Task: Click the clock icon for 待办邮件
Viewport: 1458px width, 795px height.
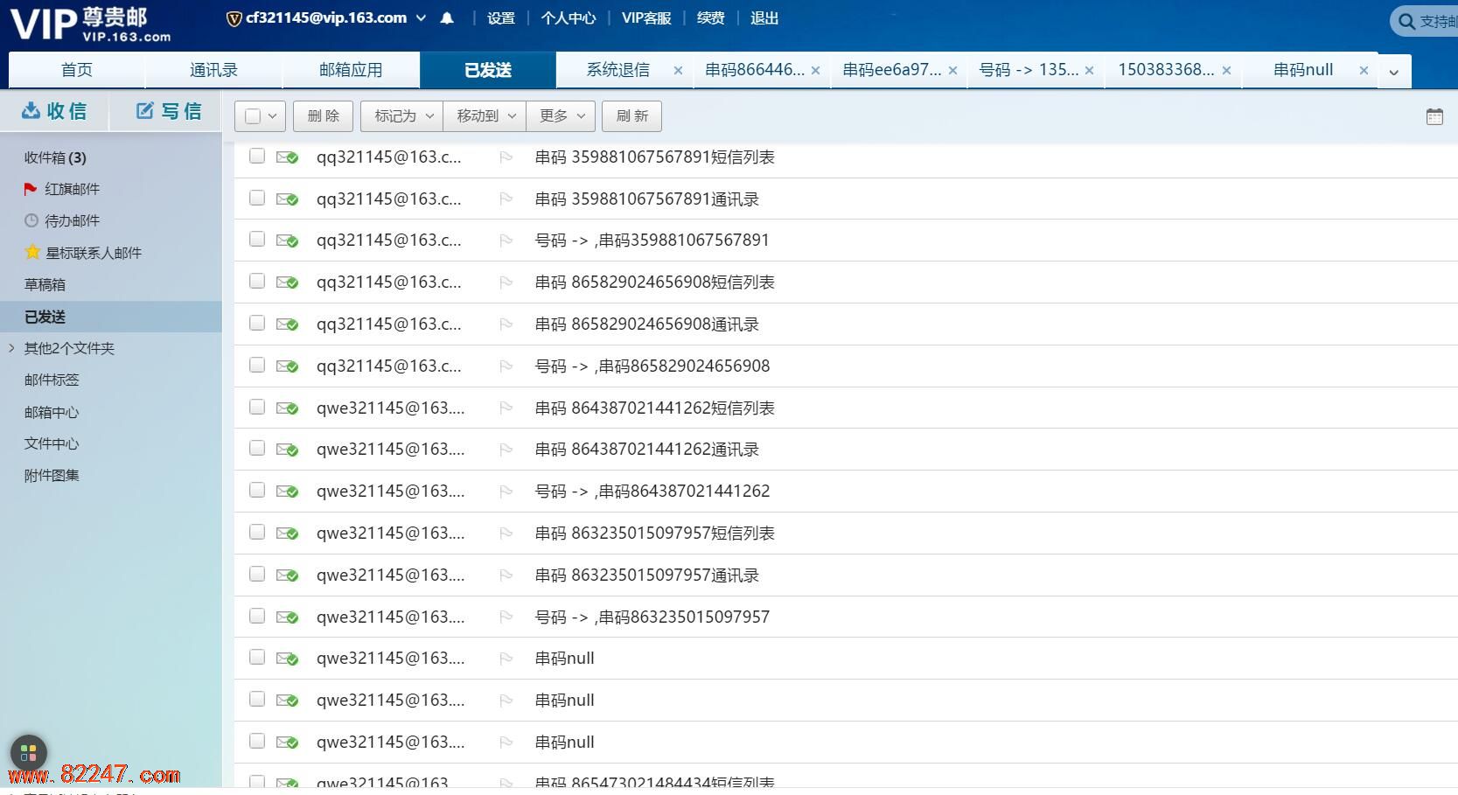Action: click(x=31, y=220)
